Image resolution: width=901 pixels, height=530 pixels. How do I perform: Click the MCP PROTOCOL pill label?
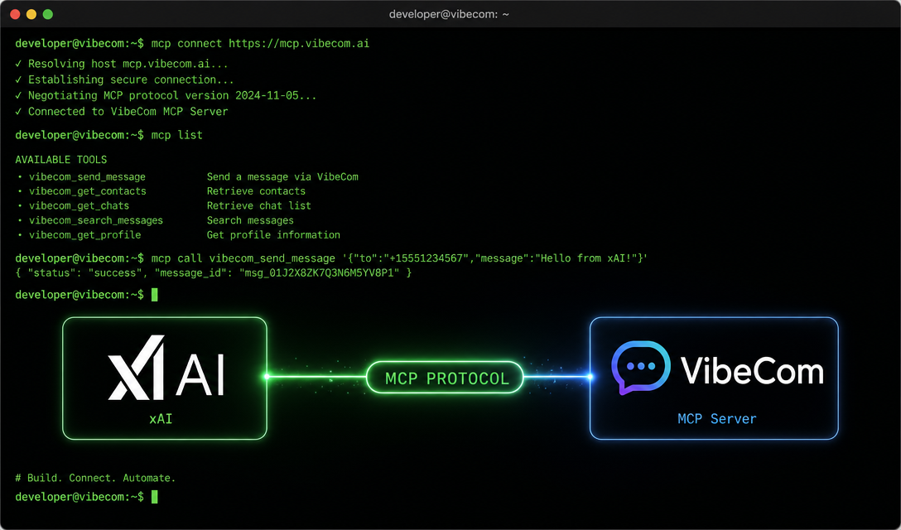446,378
